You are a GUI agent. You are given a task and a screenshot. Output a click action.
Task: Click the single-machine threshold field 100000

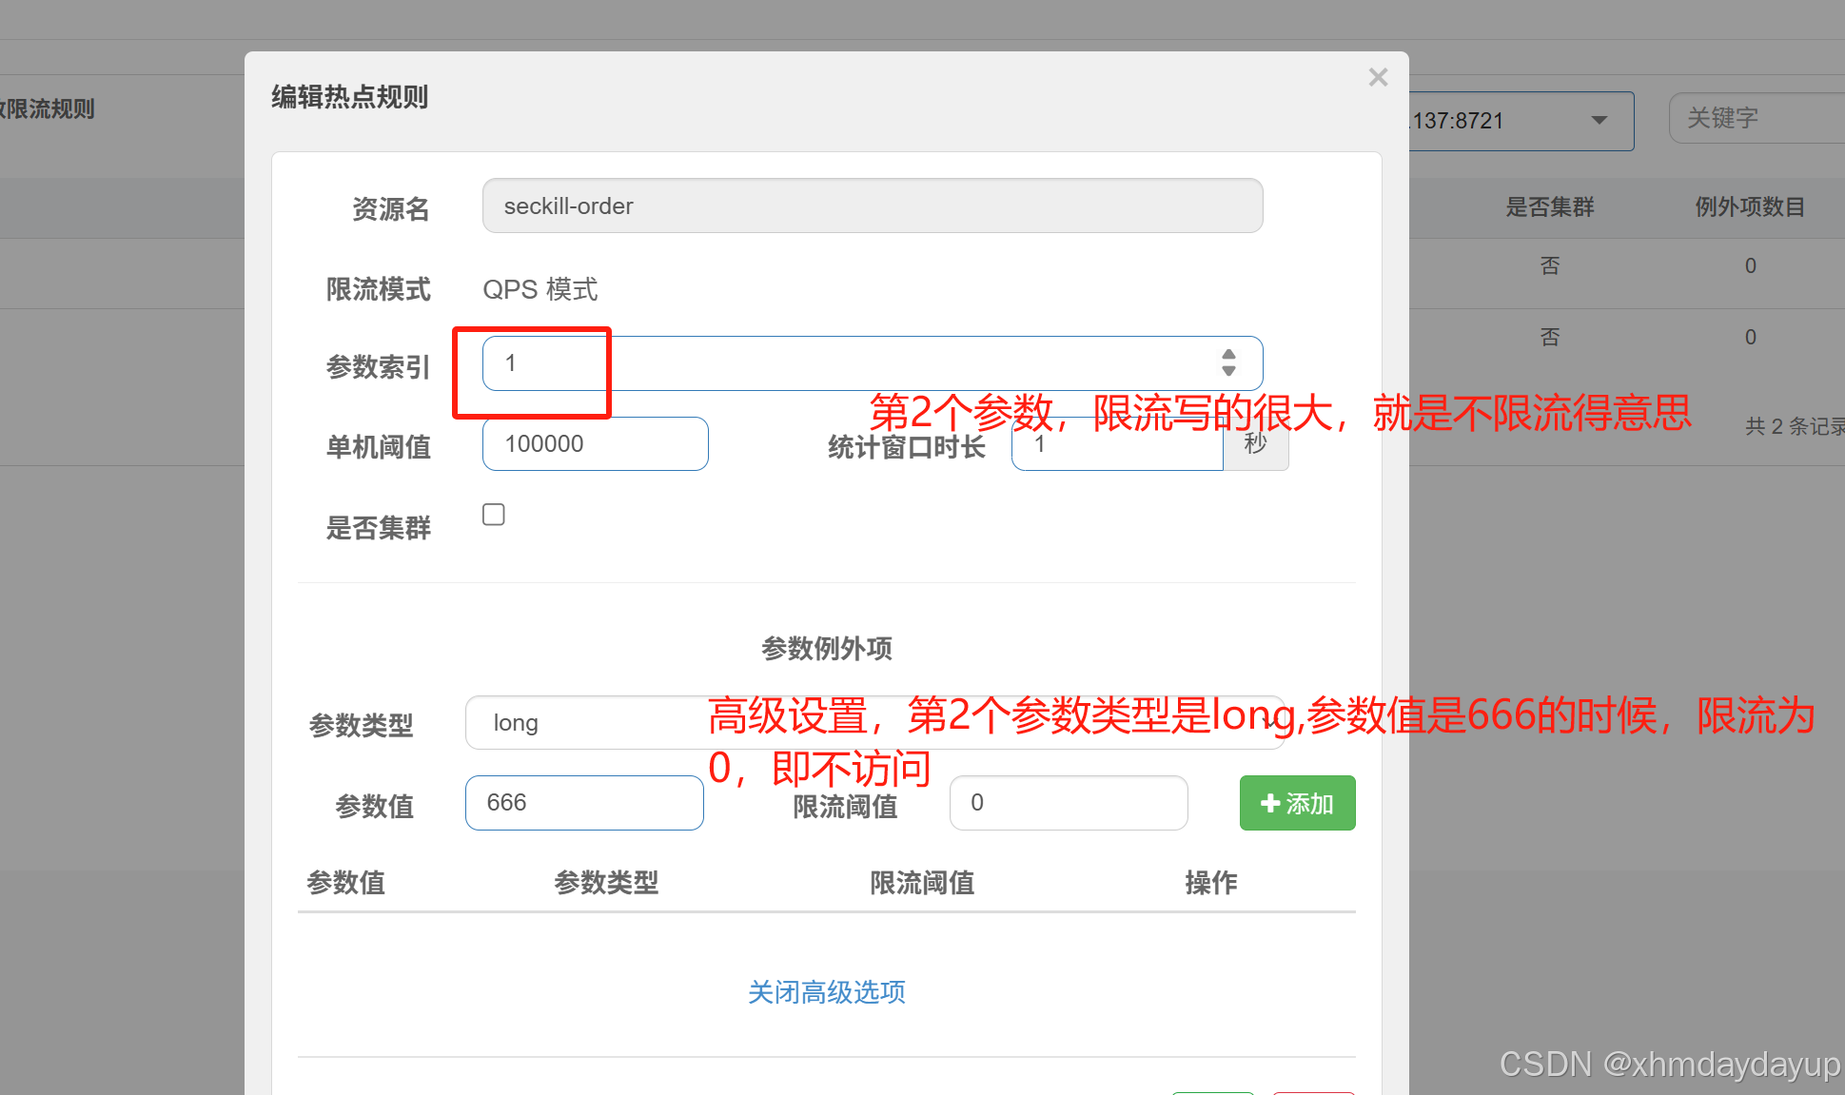(x=596, y=444)
